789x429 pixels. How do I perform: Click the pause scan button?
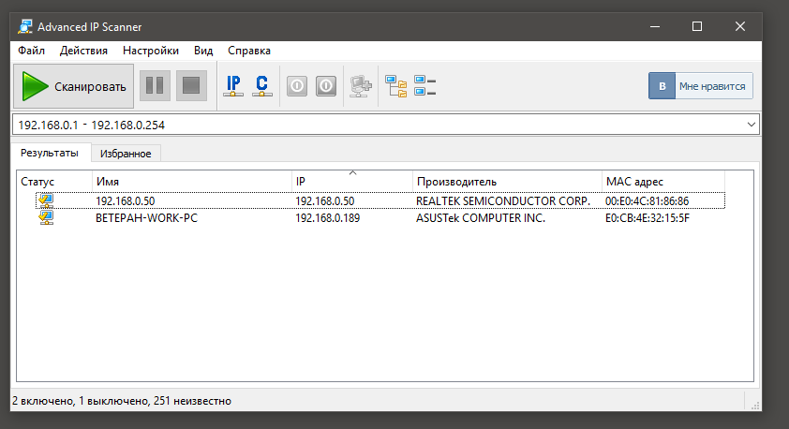155,86
